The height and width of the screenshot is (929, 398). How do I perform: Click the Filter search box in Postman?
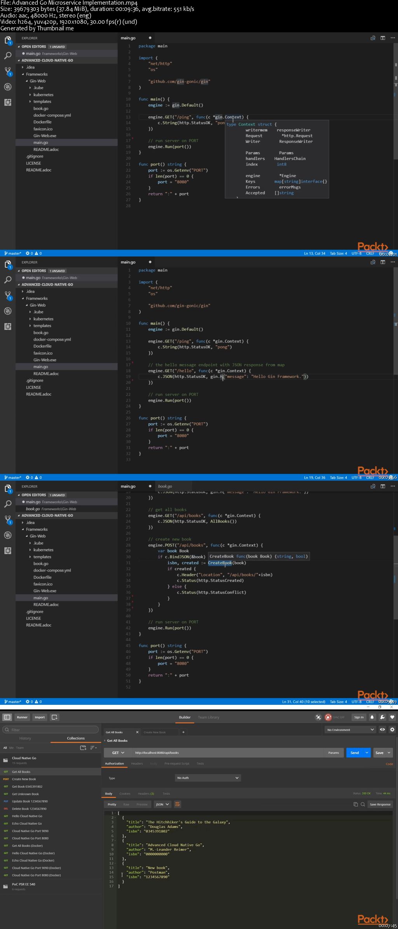click(51, 729)
